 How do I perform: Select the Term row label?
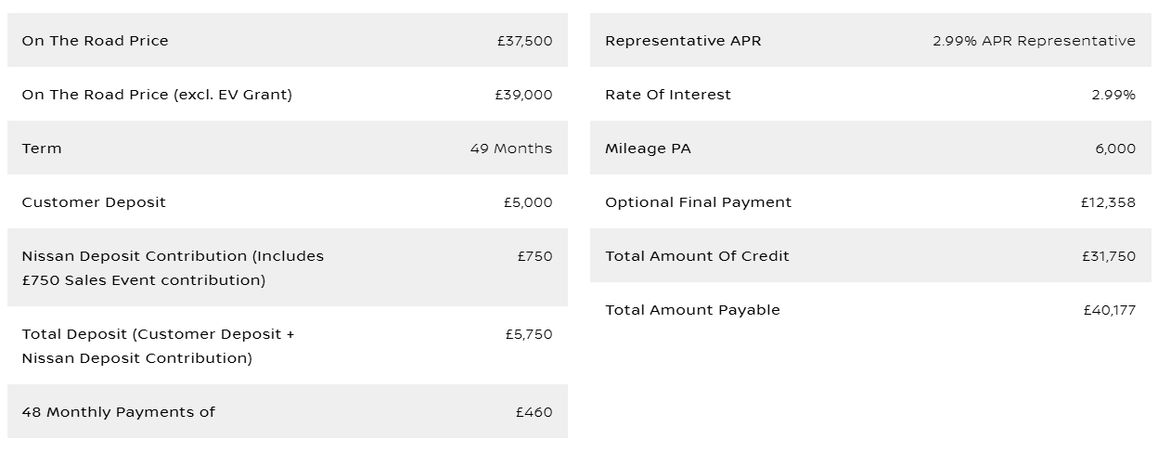point(42,149)
